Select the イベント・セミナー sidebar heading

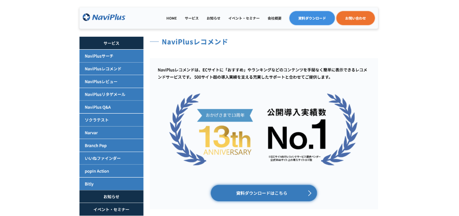pos(111,210)
